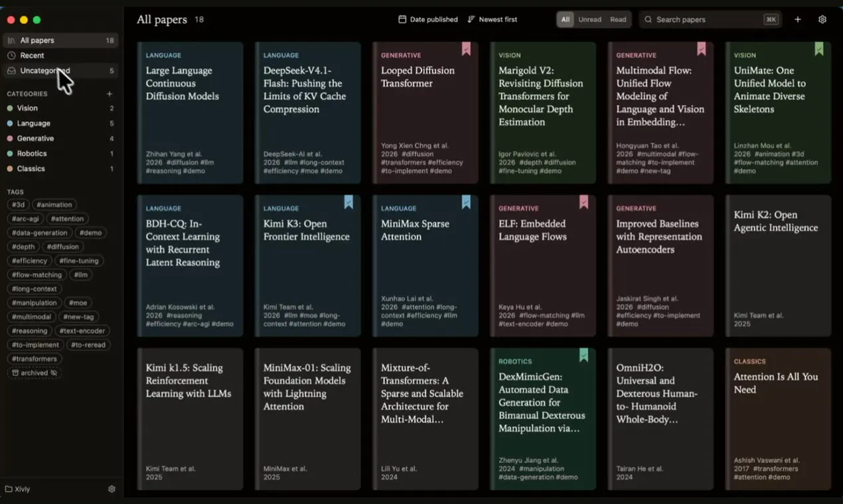Open the Uncategorized section
The image size is (843, 504).
pos(60,71)
